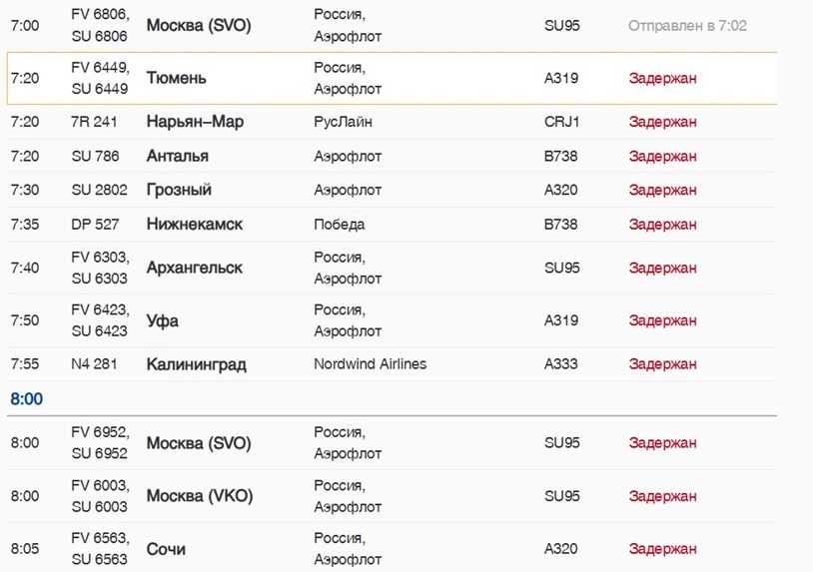
Task: Select Москва (SVO) flight departing 7:00
Action: 392,25
